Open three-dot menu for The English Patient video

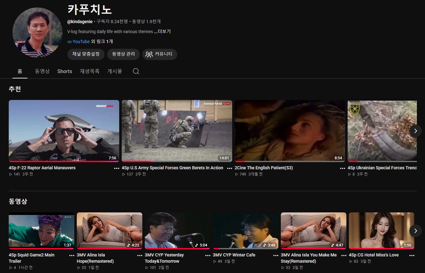point(343,168)
